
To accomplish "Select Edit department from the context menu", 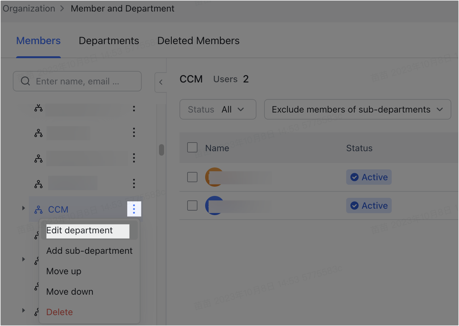I will (x=79, y=230).
